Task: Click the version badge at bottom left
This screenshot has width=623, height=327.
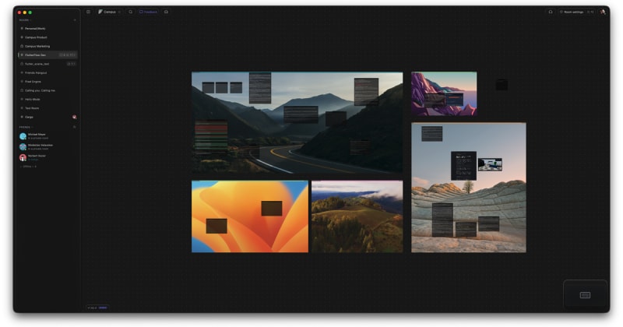Action: tap(97, 308)
